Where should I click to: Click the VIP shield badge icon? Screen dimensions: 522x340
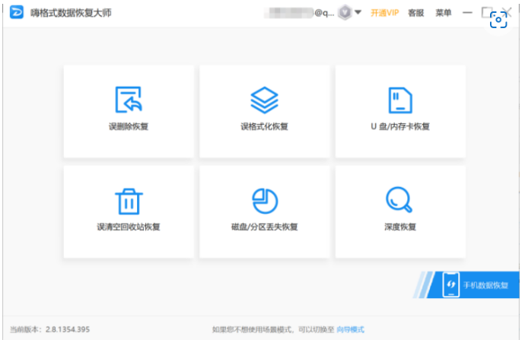(x=344, y=13)
